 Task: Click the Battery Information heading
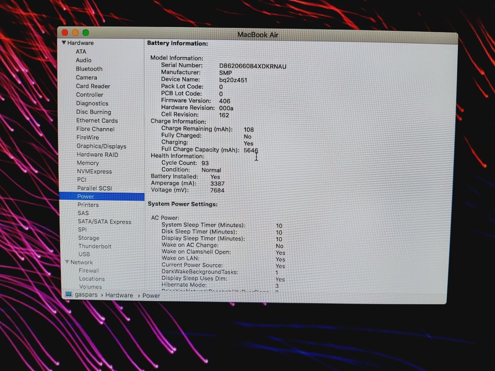click(x=177, y=43)
